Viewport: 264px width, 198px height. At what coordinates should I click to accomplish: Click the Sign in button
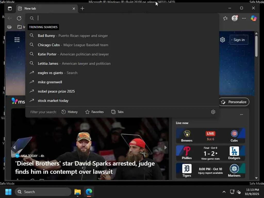(x=239, y=40)
